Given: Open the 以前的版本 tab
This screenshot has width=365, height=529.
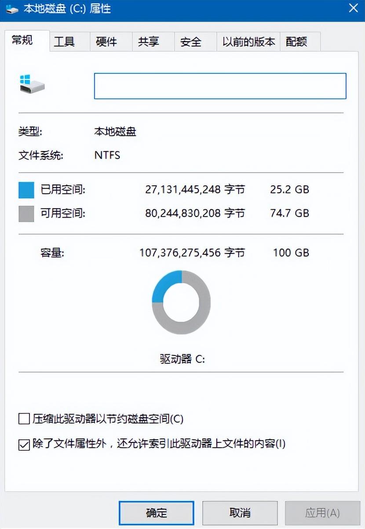Looking at the screenshot, I should click(248, 42).
